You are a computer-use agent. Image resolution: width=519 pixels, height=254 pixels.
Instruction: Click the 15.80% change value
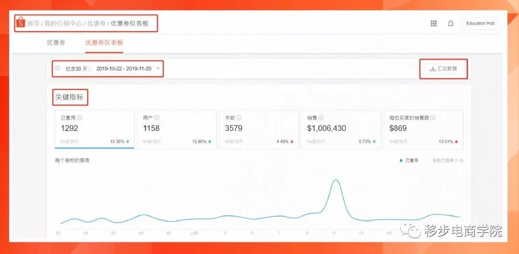click(199, 142)
